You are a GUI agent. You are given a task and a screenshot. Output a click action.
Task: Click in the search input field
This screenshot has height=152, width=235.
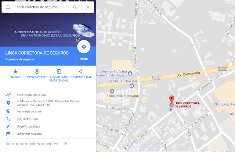pos(43,7)
